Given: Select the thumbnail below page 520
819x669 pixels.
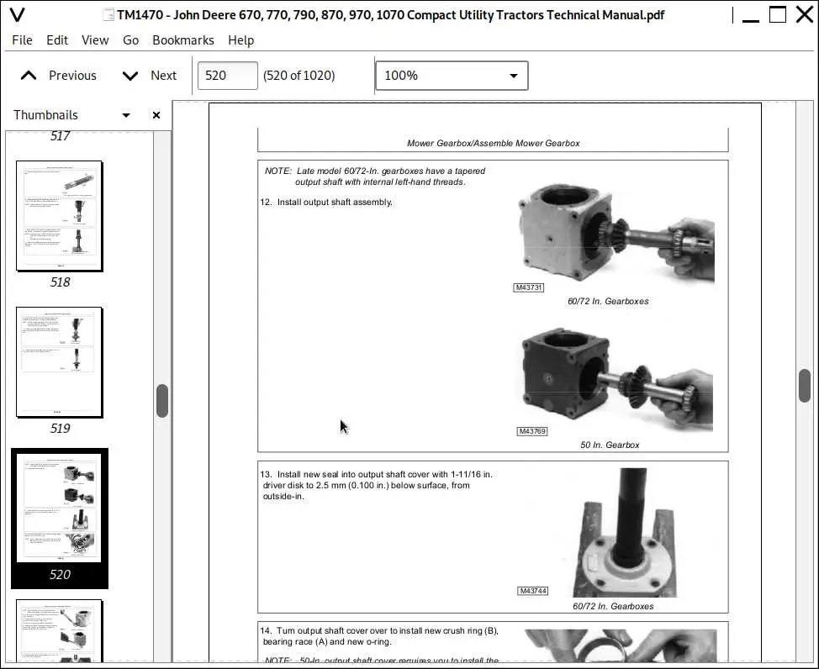Looking at the screenshot, I should 59,630.
